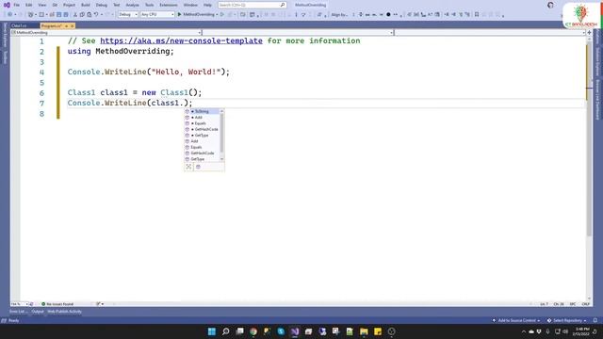Click the No issues found indicator

click(57, 304)
